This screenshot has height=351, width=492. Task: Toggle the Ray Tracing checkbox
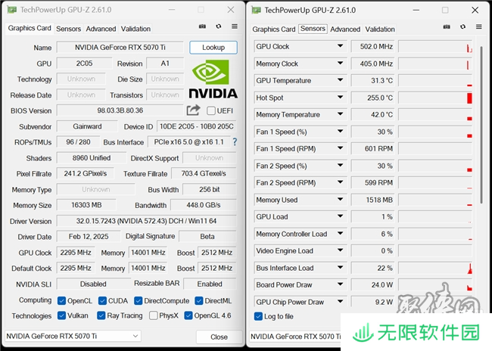101,315
